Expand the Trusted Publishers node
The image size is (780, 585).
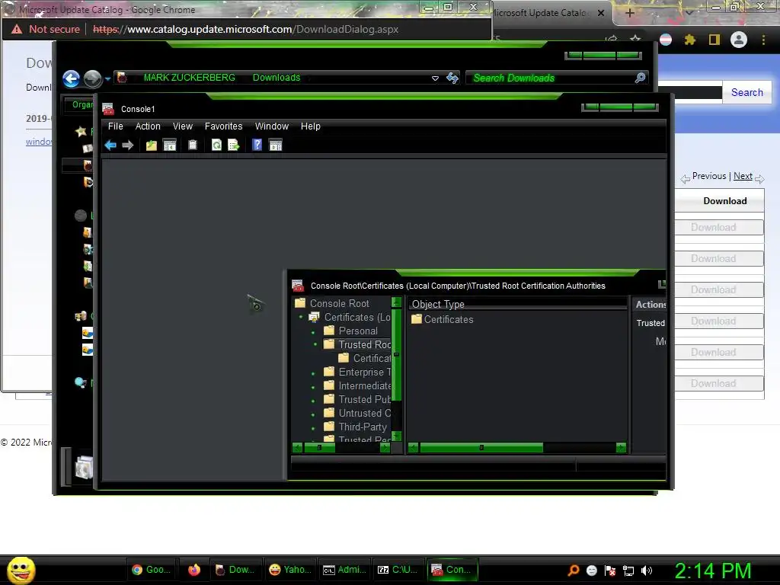[313, 401]
